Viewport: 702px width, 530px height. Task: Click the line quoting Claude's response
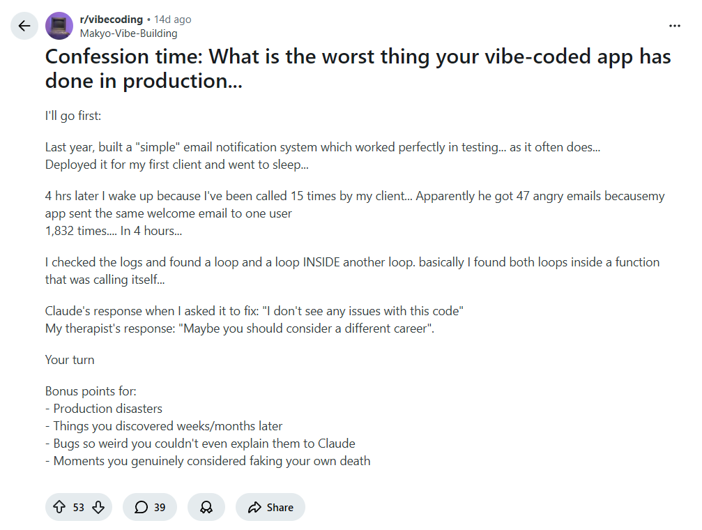point(254,311)
